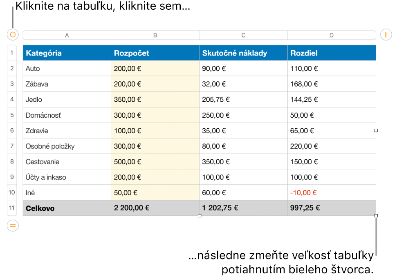The width and height of the screenshot is (397, 277).
Task: Select row 11 header number
Action: coord(12,208)
